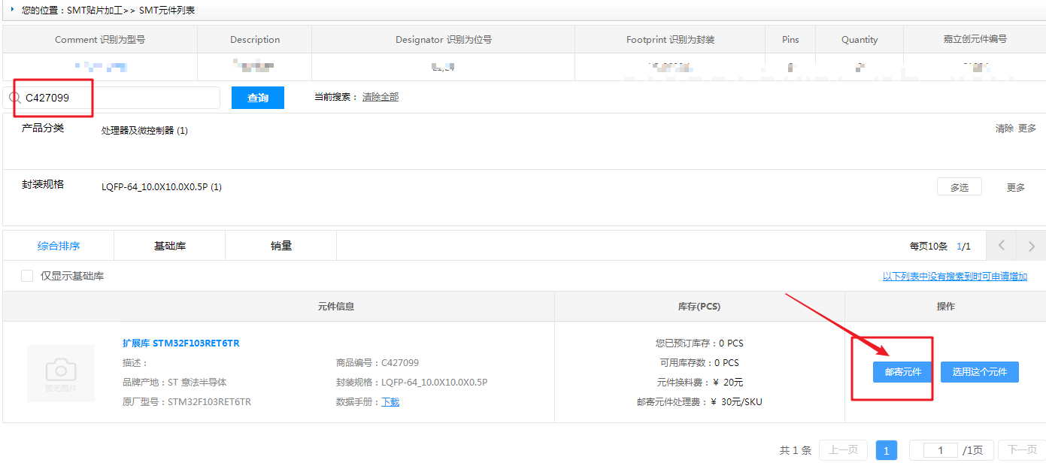
Task: Click the 选用这个元件 button
Action: click(x=979, y=372)
